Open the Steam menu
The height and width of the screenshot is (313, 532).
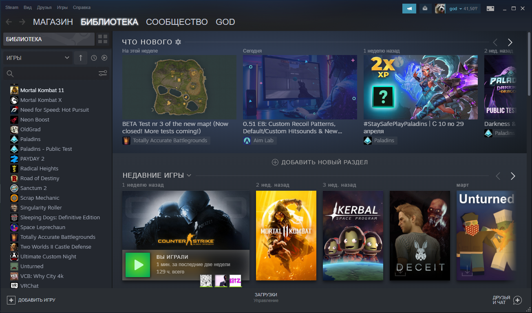pyautogui.click(x=12, y=7)
